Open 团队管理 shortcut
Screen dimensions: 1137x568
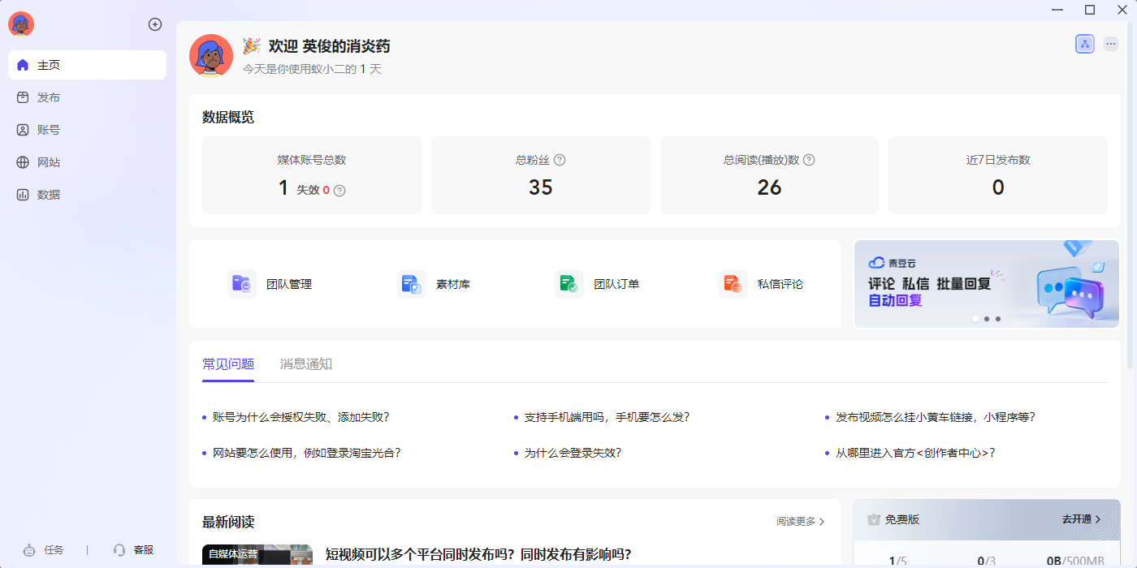pos(270,284)
